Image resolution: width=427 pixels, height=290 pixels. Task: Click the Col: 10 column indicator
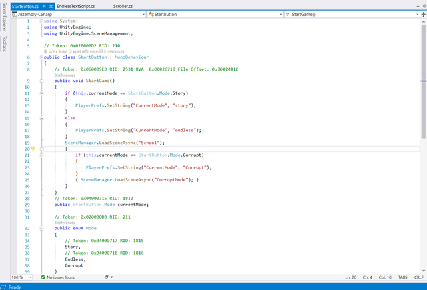tap(385, 277)
